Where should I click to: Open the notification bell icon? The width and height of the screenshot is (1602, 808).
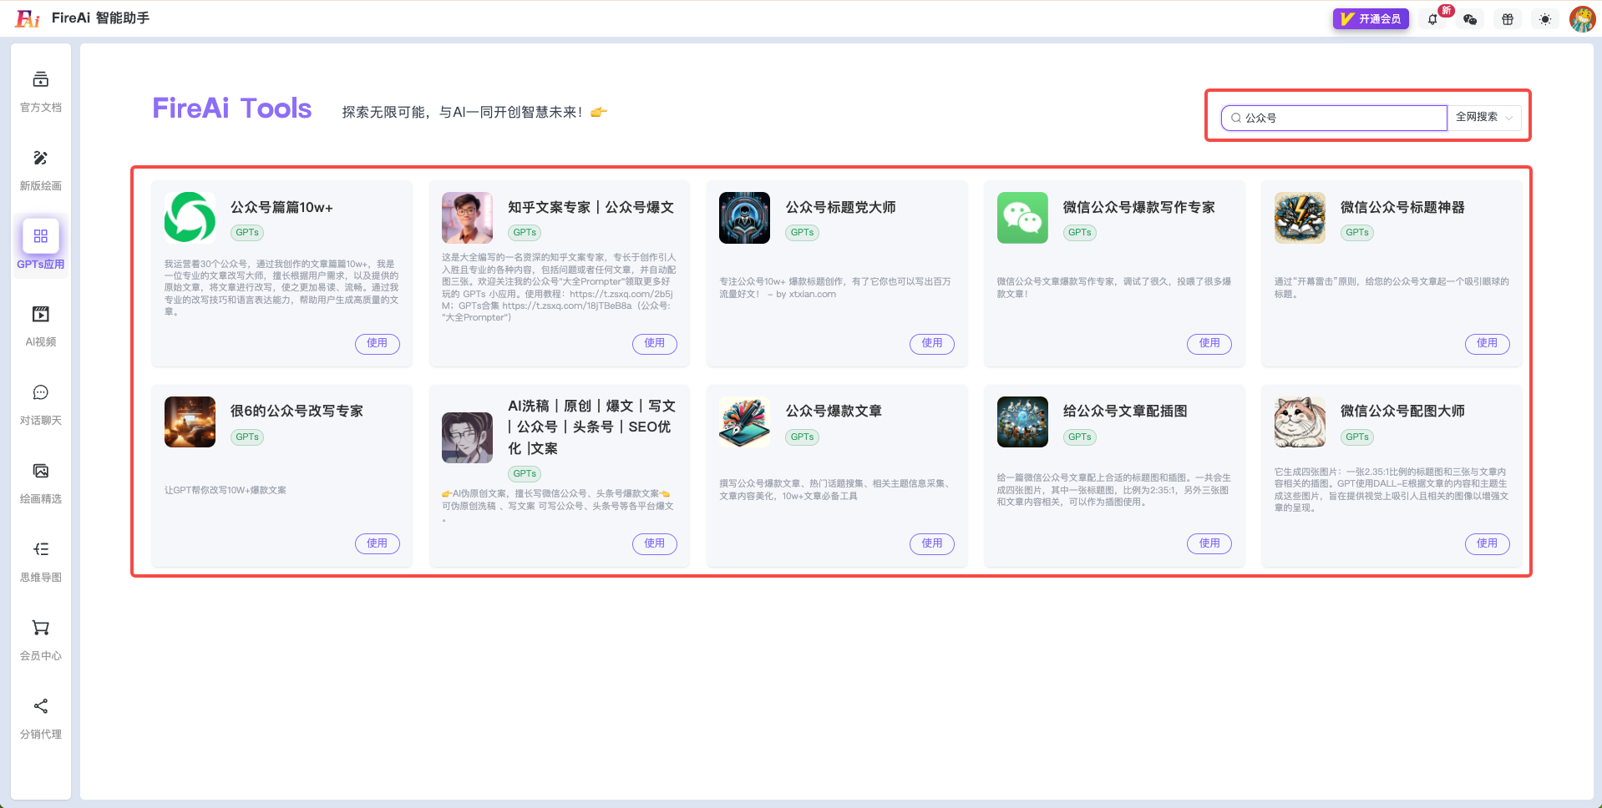(1432, 19)
